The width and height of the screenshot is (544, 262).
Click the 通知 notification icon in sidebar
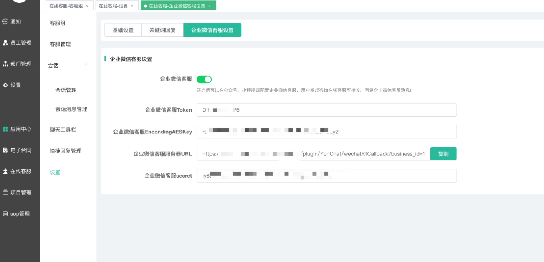[5, 22]
